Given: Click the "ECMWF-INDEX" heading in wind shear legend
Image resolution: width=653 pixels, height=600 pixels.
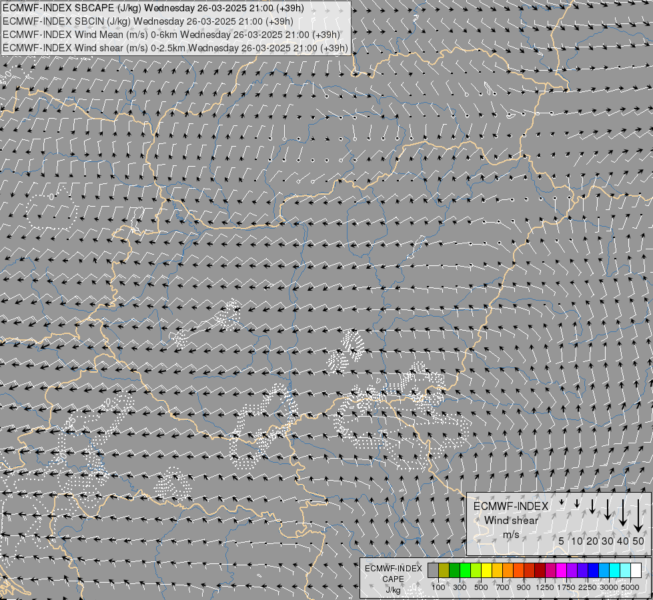Looking at the screenshot, I should pos(511,506).
